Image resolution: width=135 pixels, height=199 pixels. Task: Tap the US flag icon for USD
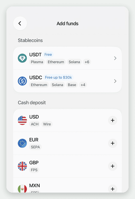(22, 120)
